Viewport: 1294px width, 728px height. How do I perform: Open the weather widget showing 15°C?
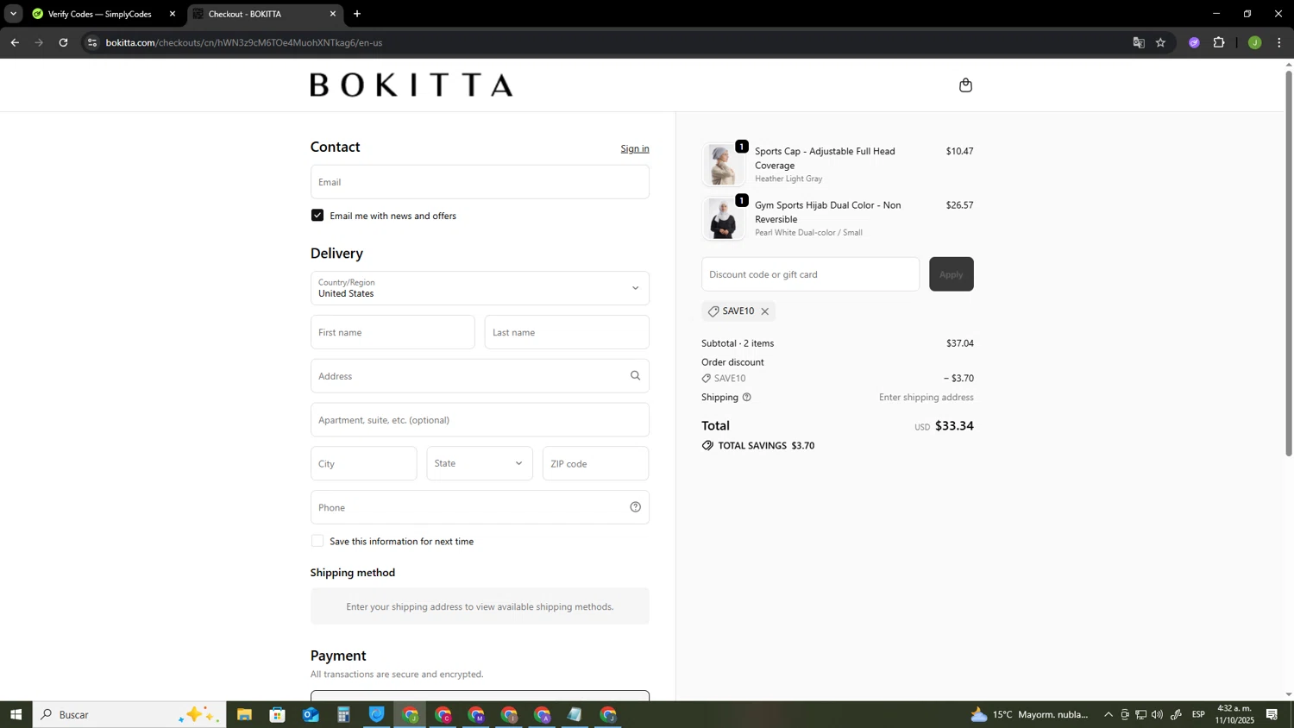coord(1029,714)
